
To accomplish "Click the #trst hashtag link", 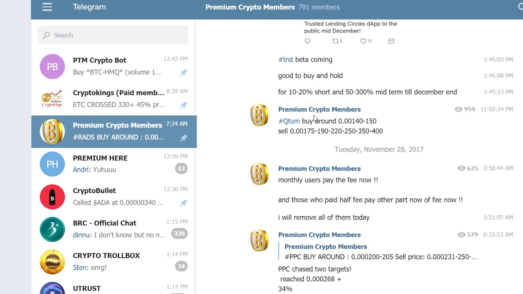I will 286,60.
